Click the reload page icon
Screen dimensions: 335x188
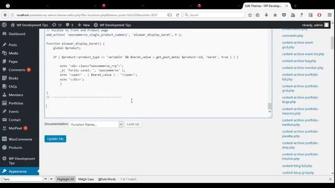pos(177,15)
